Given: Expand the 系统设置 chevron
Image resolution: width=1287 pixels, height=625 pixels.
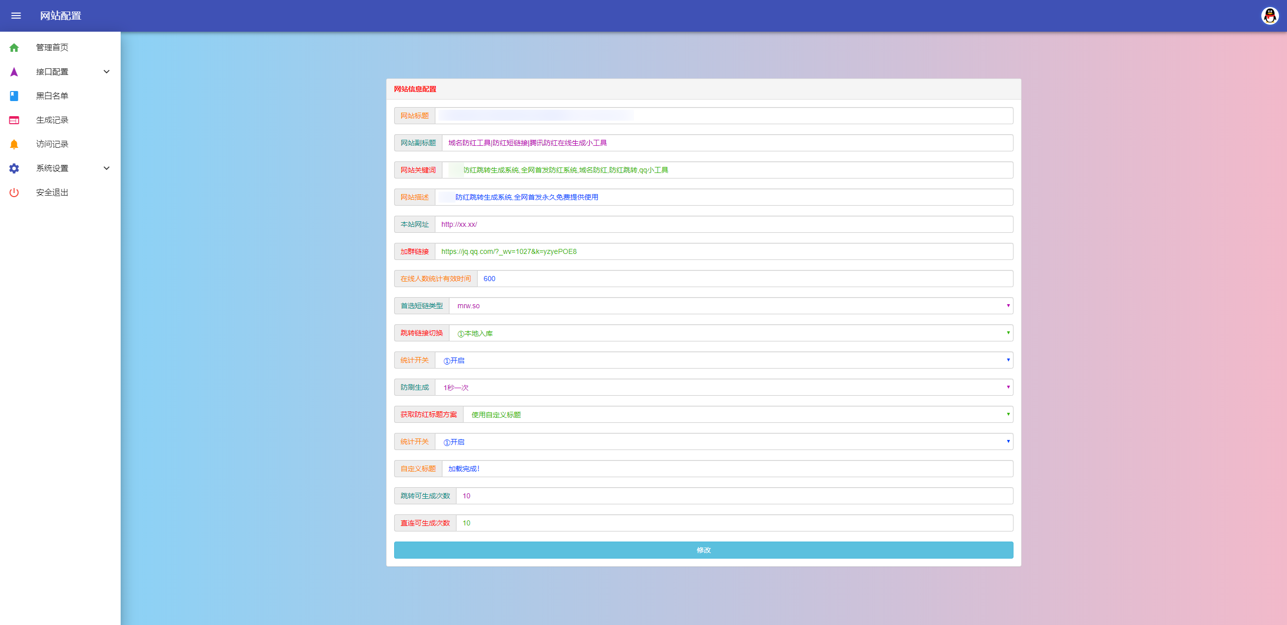Looking at the screenshot, I should coord(107,168).
